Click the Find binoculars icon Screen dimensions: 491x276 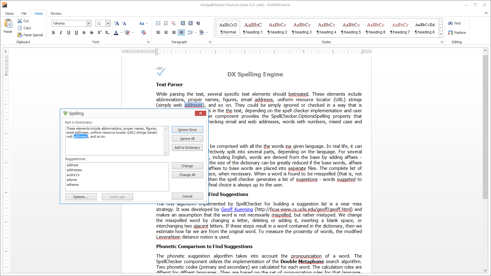tap(450, 23)
